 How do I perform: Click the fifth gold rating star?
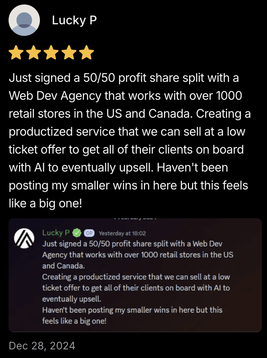tap(87, 52)
